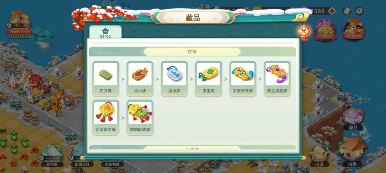Tap the plus button next to currency
The height and width of the screenshot is (173, 386).
click(332, 11)
